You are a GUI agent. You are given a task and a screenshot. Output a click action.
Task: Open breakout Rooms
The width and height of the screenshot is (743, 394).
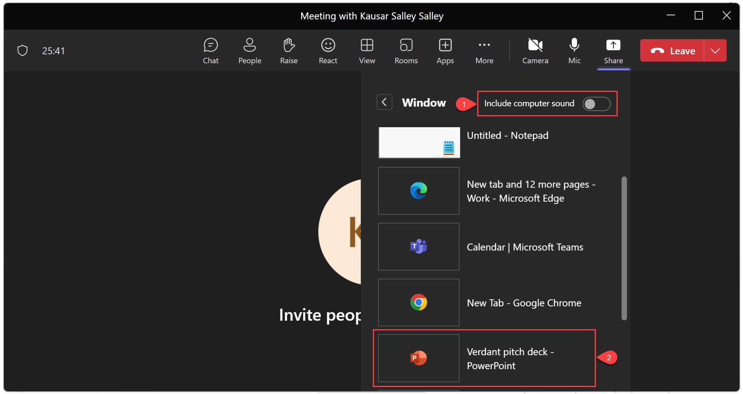[x=405, y=50]
